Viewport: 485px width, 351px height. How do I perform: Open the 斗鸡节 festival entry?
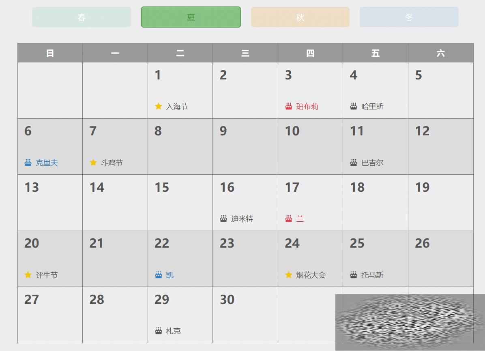(x=112, y=163)
